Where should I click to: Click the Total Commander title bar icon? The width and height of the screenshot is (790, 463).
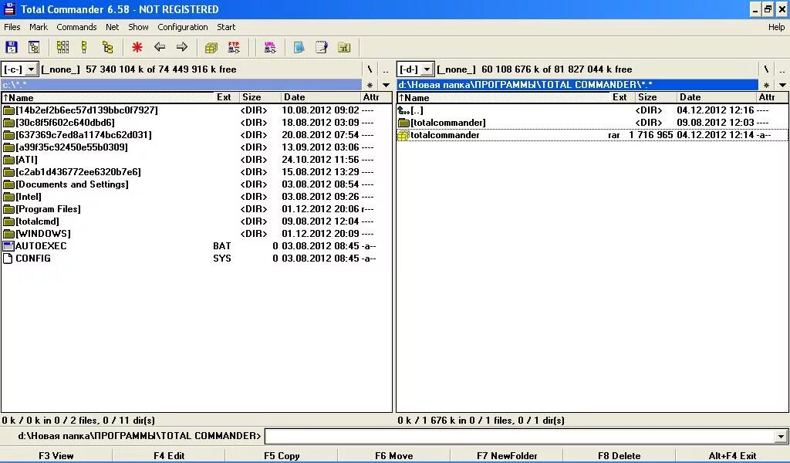click(9, 8)
